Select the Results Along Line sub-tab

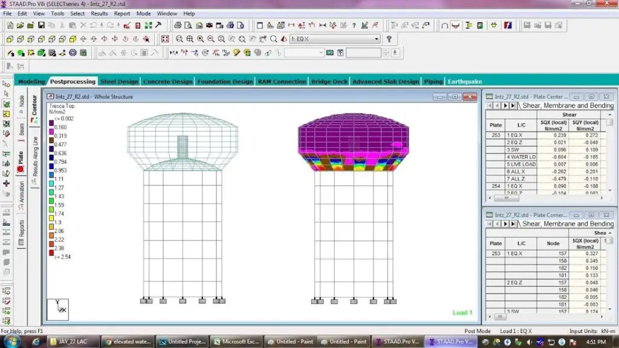tap(34, 159)
